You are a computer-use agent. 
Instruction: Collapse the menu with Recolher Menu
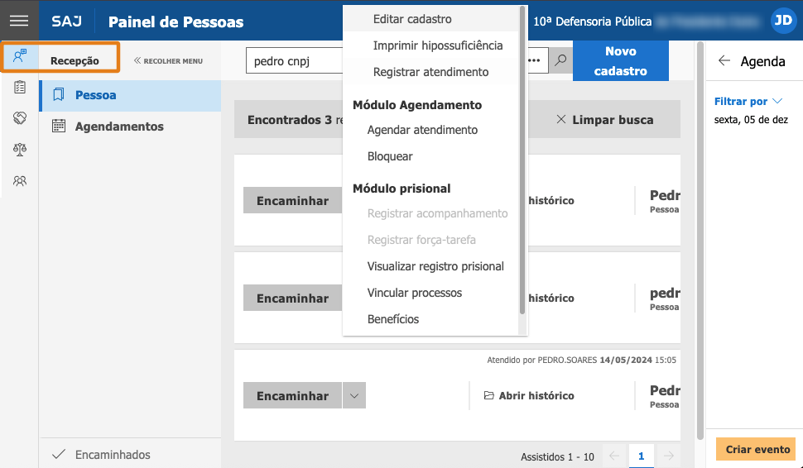pos(168,61)
